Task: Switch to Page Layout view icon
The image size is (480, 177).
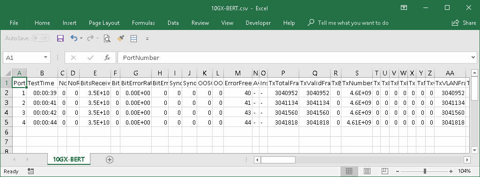Action: pos(367,171)
